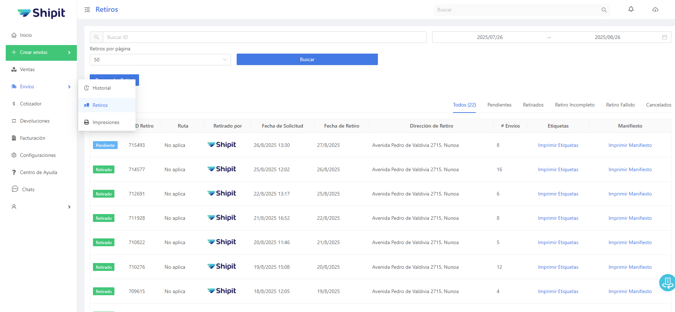
Task: Click the search icon beside Buscar ID
Action: tap(97, 37)
